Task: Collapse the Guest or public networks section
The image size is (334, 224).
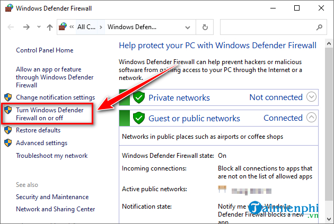Action: (x=312, y=118)
